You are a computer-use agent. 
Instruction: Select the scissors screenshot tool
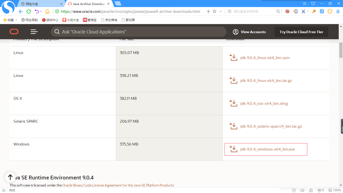[303, 11]
